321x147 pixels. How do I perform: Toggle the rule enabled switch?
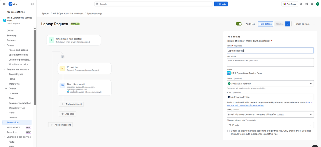click(239, 24)
